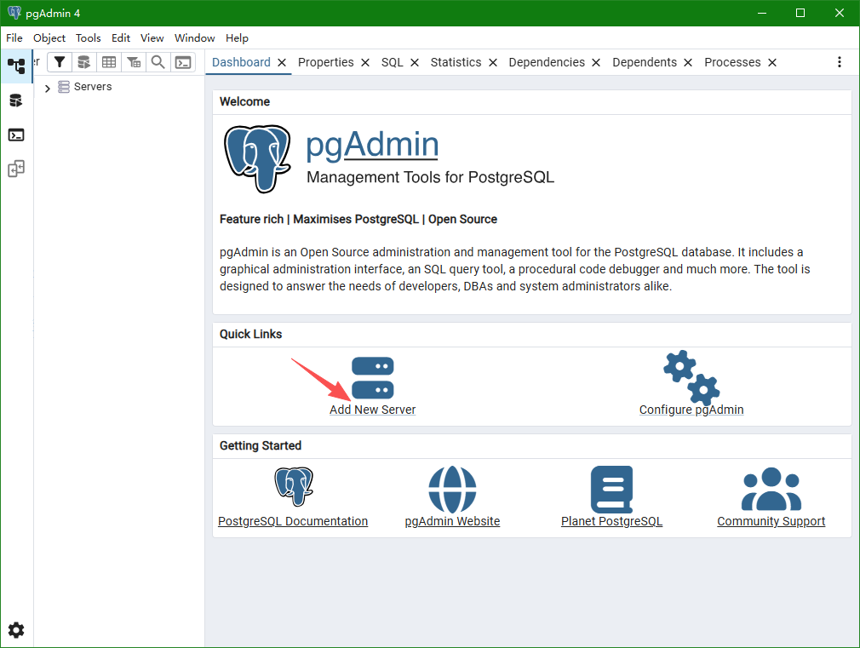Click the filtered rows table icon
The image size is (860, 648).
click(x=134, y=62)
